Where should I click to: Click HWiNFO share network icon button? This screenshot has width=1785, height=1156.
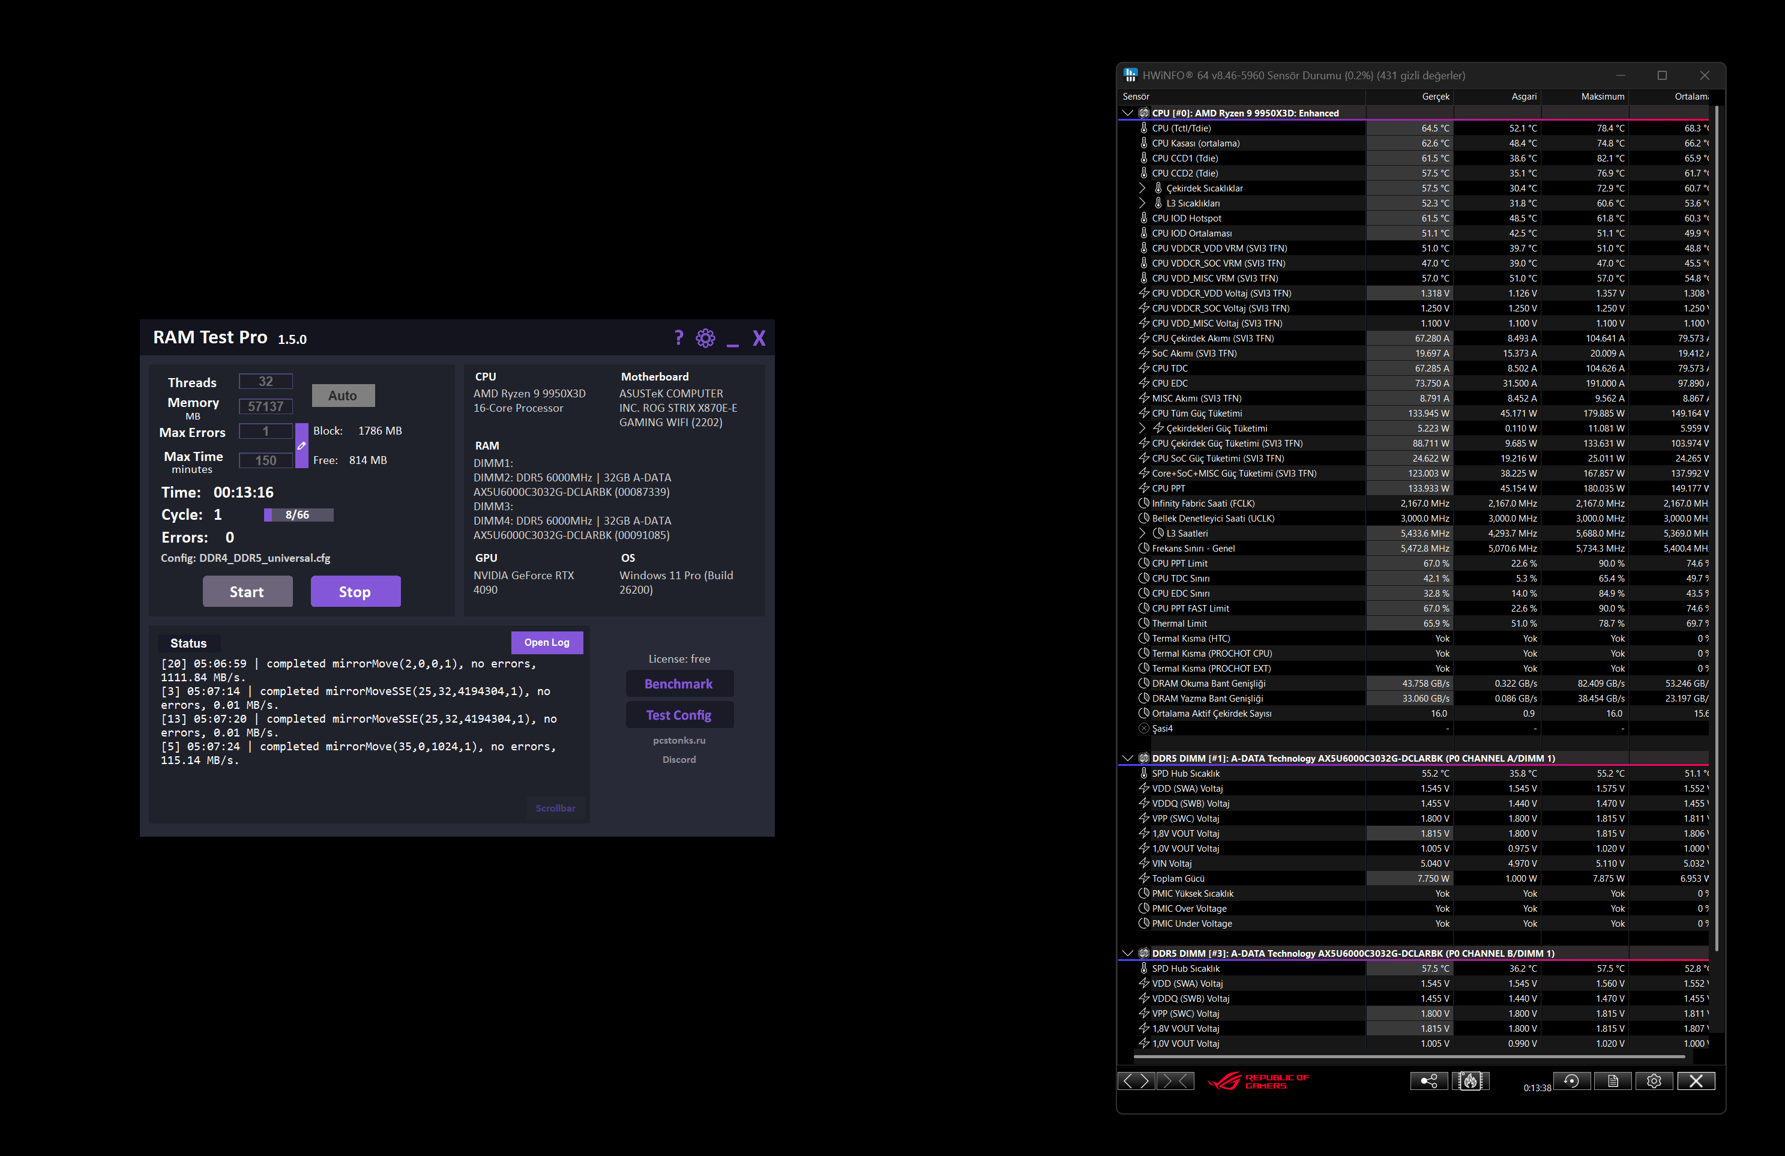[1428, 1080]
